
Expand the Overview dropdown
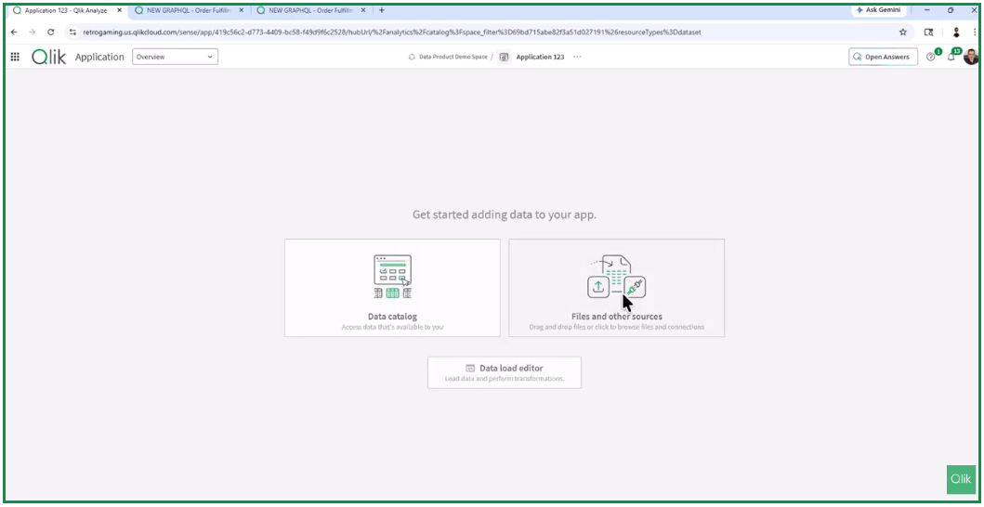click(175, 57)
